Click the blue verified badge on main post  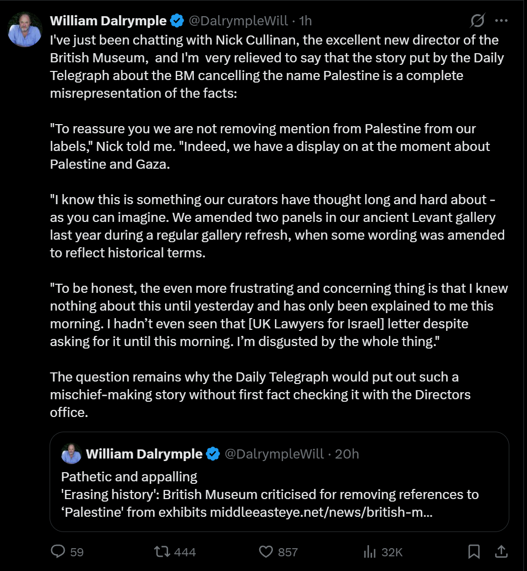pyautogui.click(x=177, y=21)
